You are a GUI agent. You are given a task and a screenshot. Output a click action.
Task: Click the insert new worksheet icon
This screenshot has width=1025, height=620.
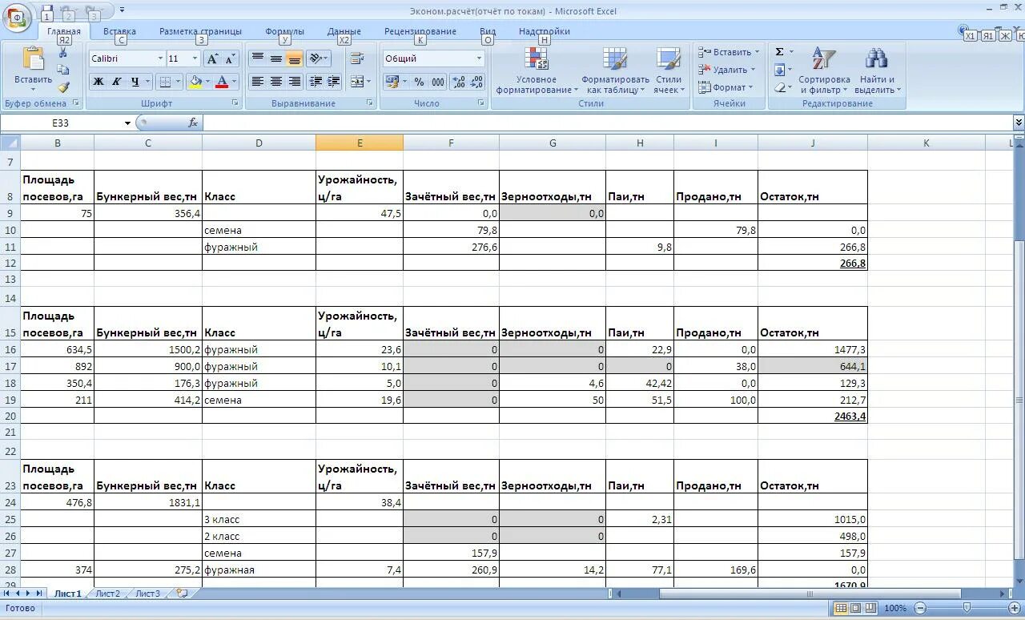[183, 594]
